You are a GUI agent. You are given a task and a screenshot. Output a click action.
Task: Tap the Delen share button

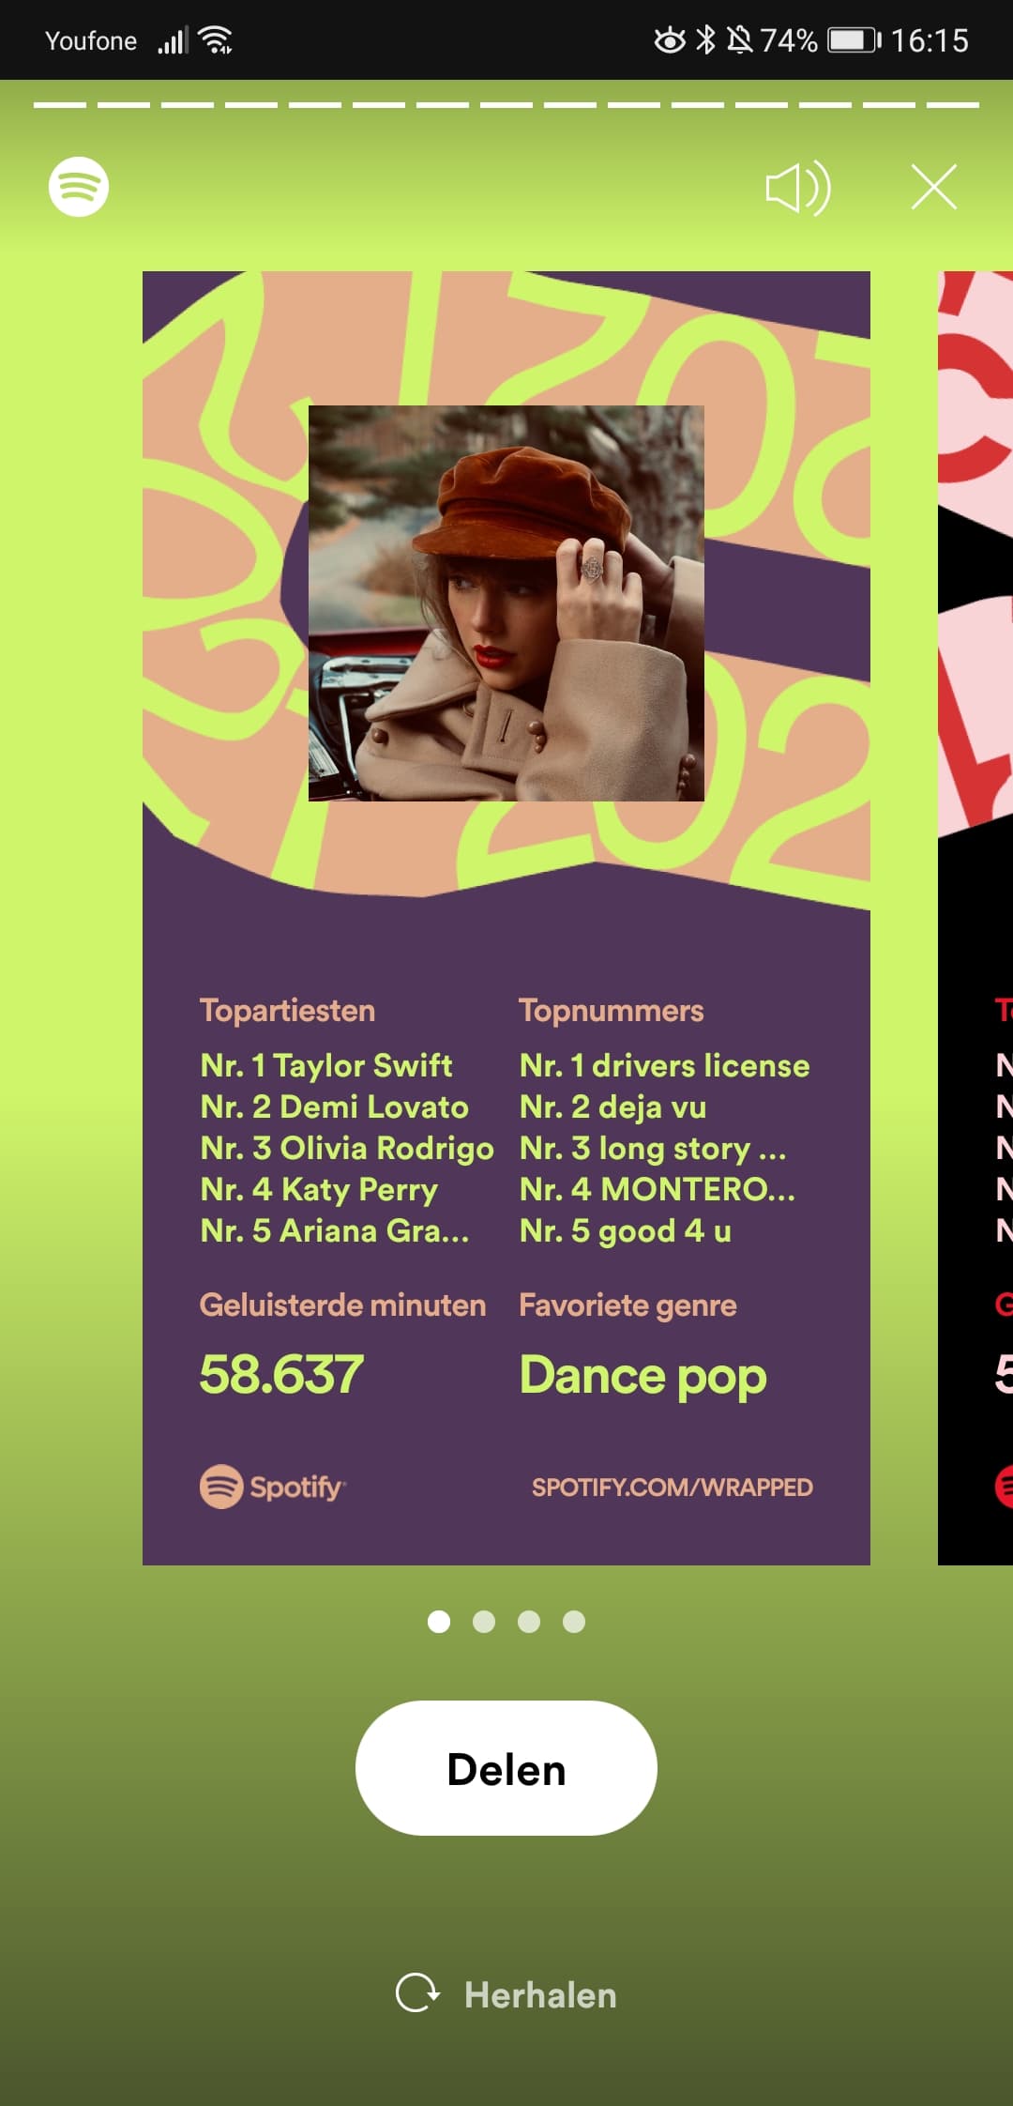point(506,1768)
